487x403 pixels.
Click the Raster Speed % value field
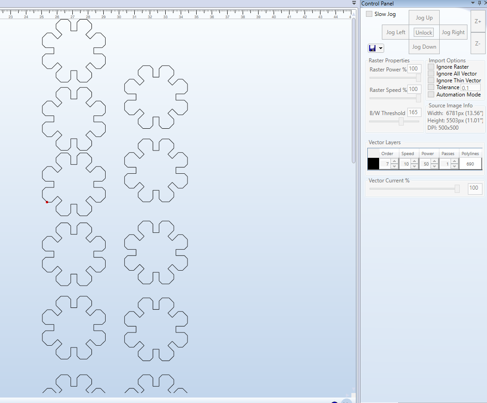tap(414, 89)
